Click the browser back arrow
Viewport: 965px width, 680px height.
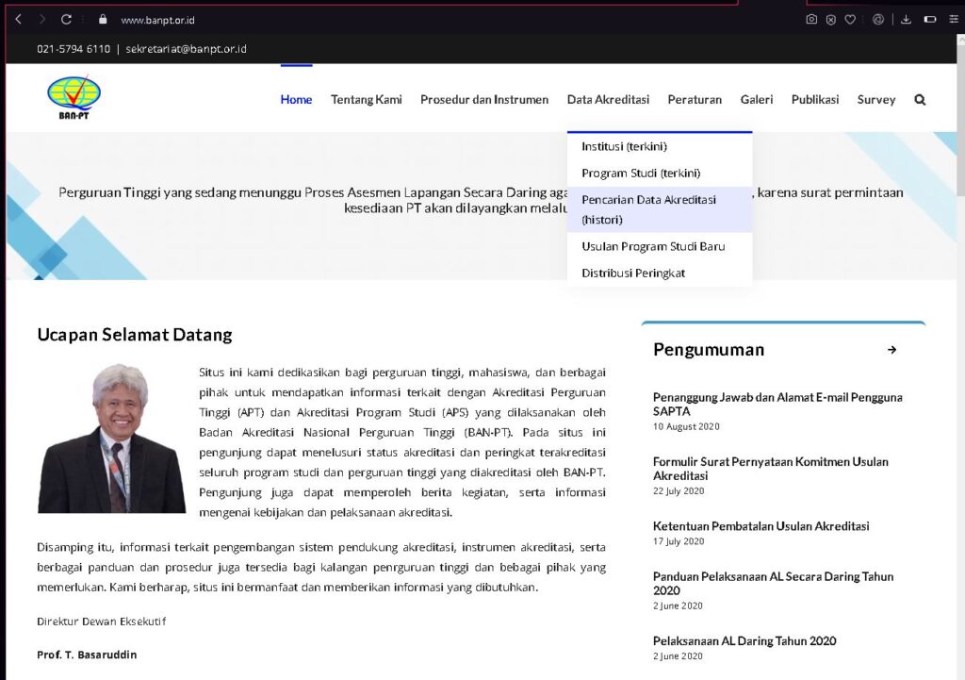coord(18,19)
